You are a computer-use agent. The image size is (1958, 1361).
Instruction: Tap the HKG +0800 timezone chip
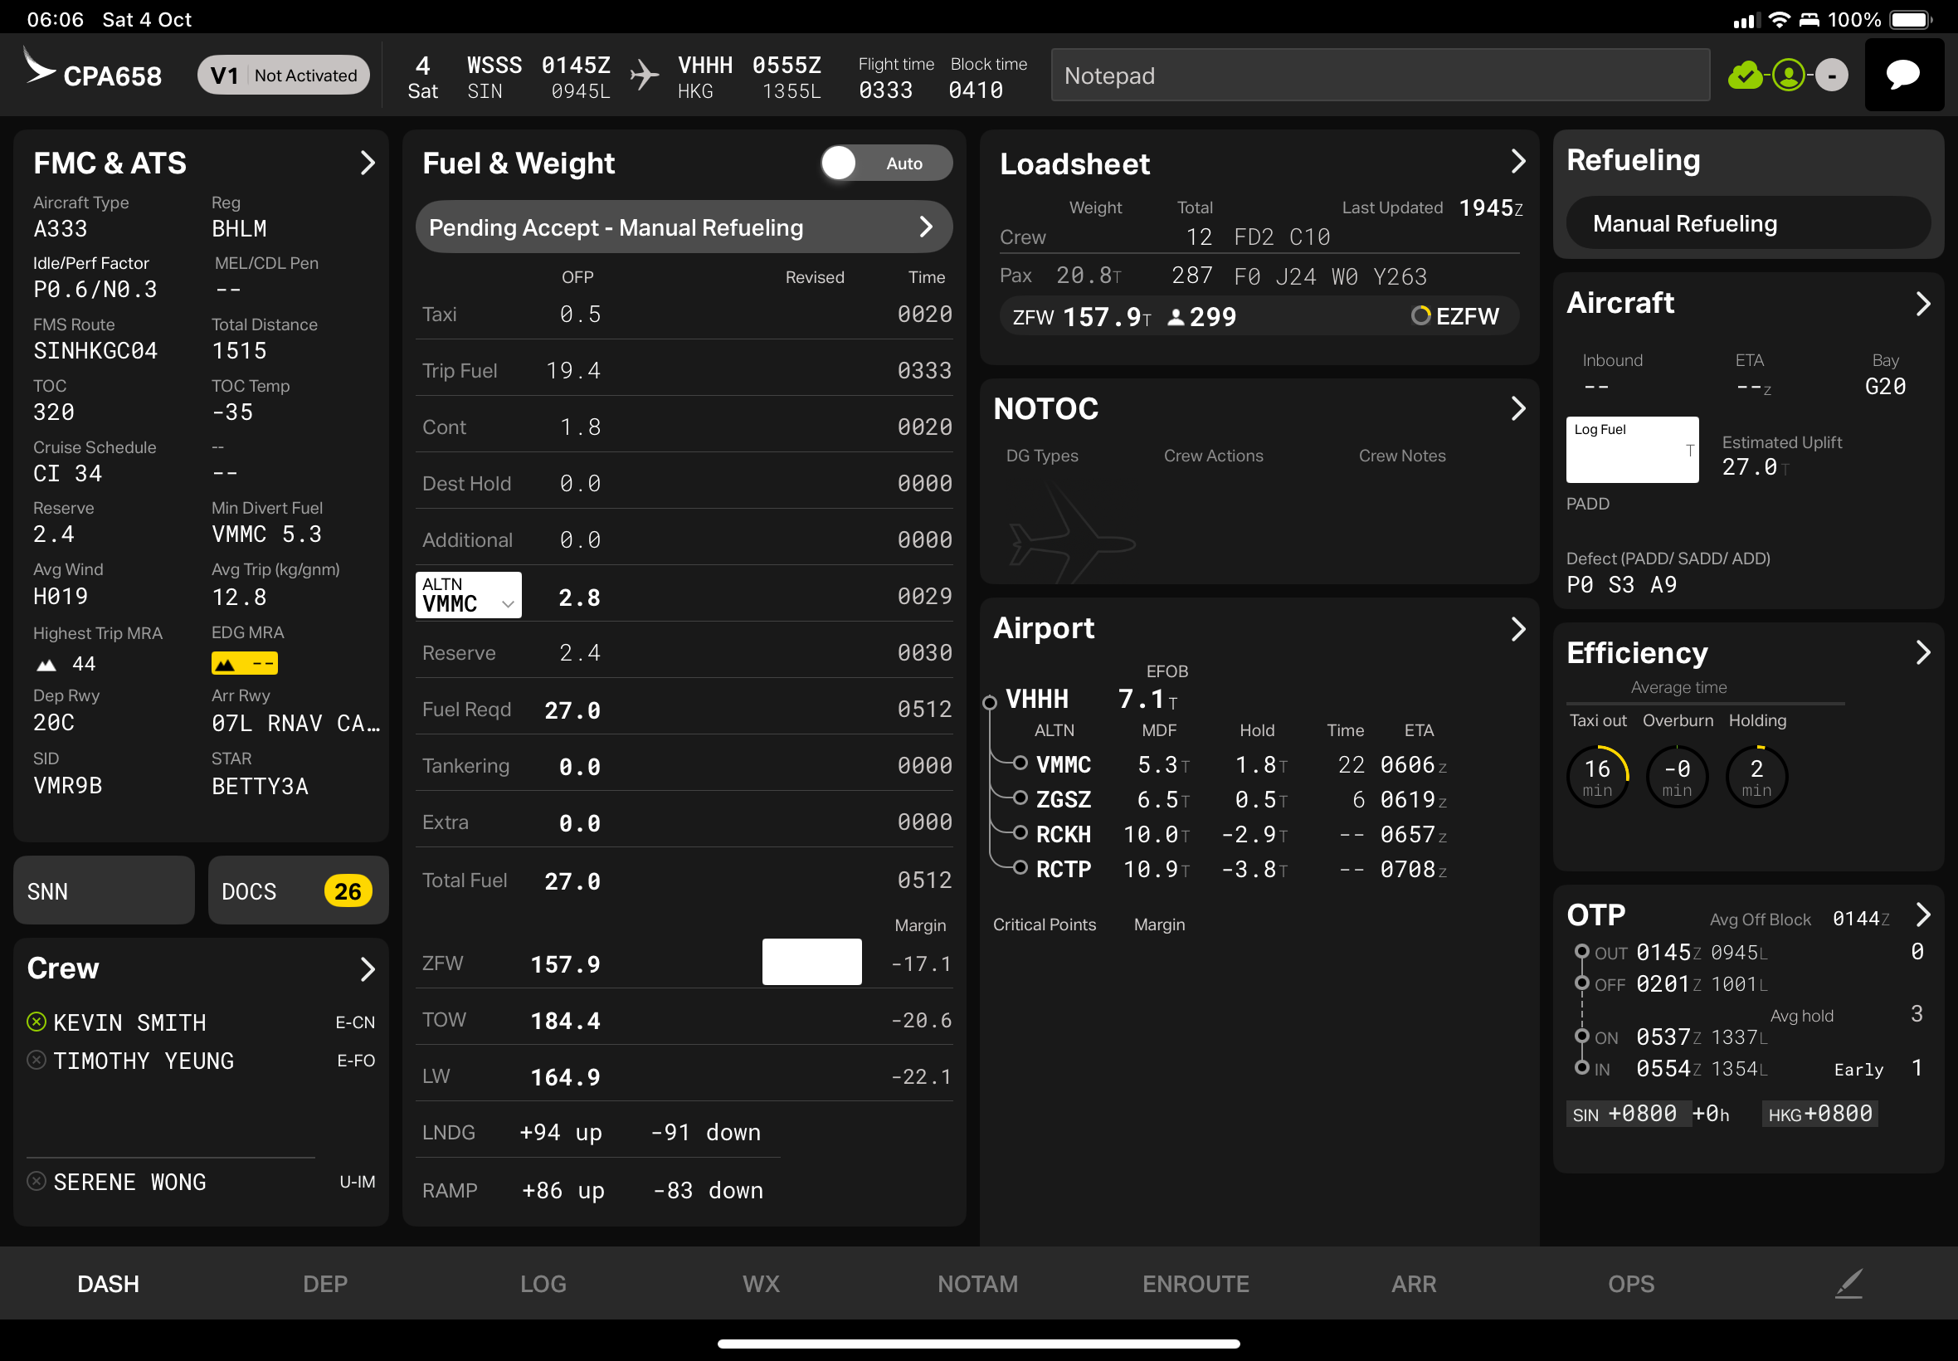coord(1820,1114)
